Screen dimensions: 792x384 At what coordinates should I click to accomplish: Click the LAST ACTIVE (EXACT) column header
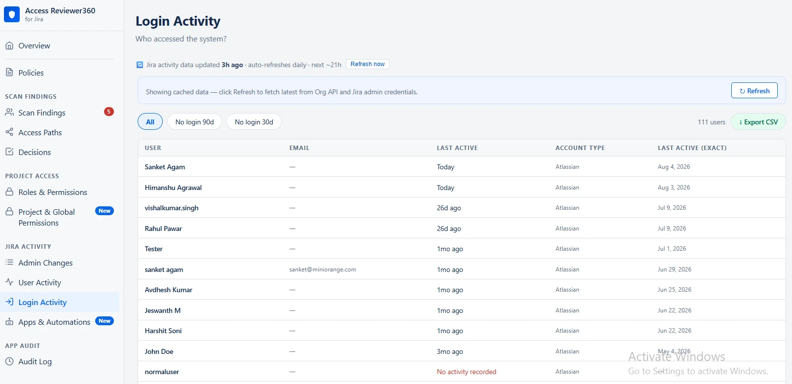[692, 148]
